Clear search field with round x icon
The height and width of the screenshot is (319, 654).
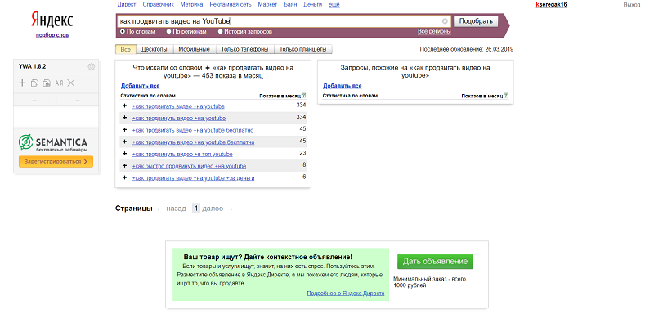[445, 21]
